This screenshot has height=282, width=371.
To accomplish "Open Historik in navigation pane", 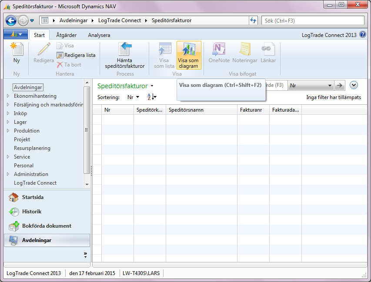I will pyautogui.click(x=47, y=212).
